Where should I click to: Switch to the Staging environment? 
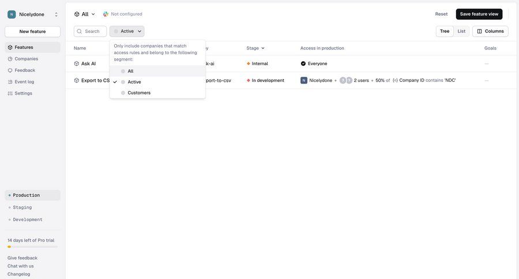point(32,208)
